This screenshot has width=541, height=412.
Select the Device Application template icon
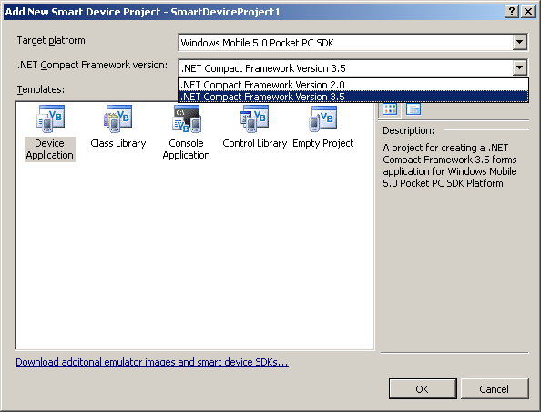[50, 119]
